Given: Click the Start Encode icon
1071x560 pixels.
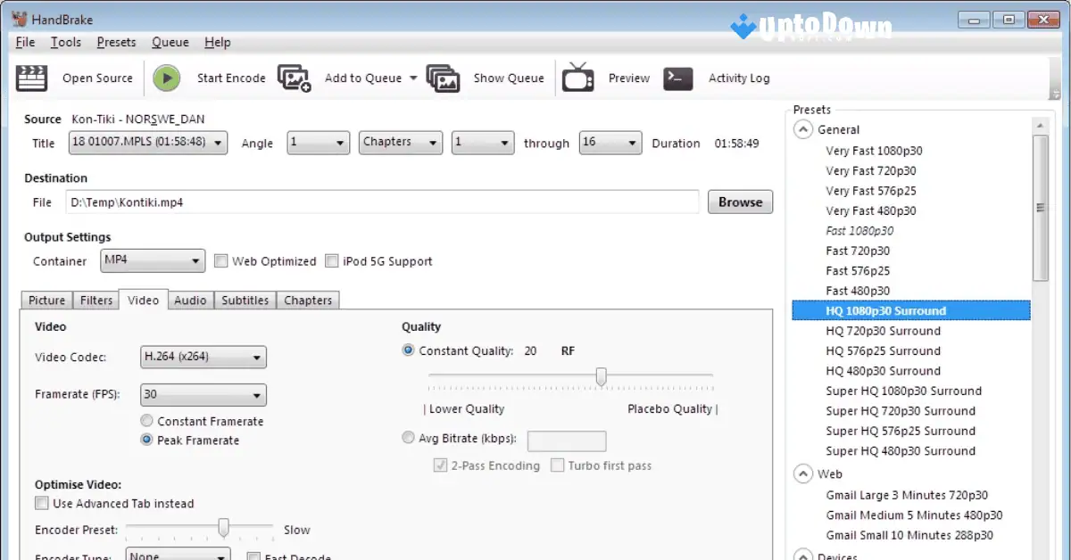Looking at the screenshot, I should [167, 78].
